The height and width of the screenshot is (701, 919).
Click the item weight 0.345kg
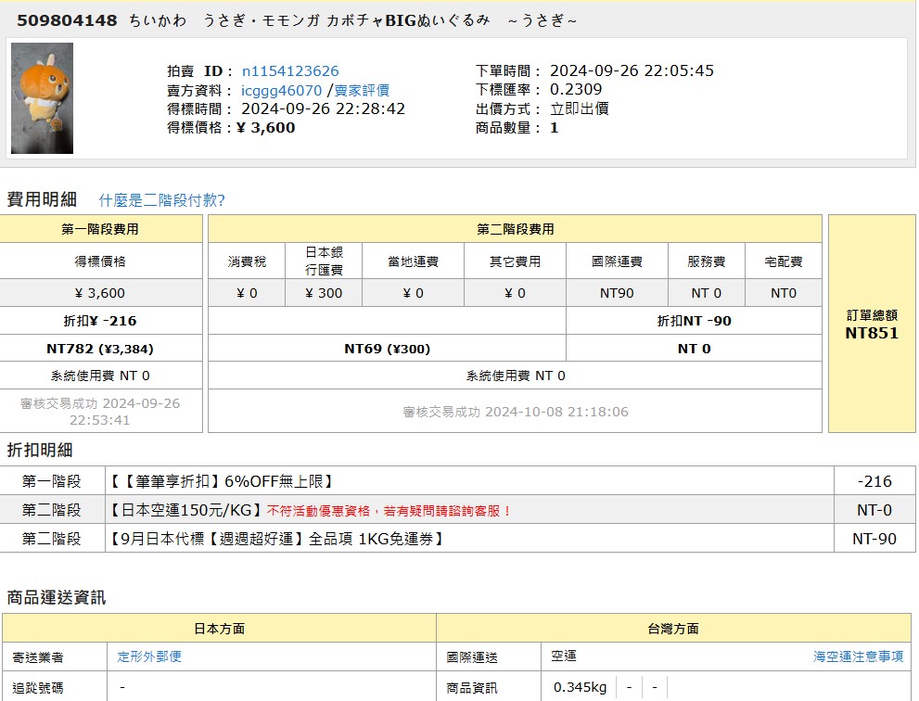click(580, 687)
